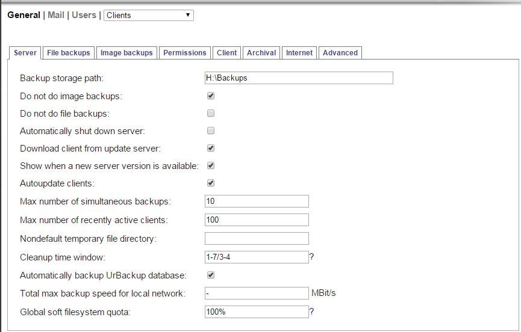This screenshot has height=332, width=521.
Task: Toggle Show when new server version available
Action: (211, 165)
